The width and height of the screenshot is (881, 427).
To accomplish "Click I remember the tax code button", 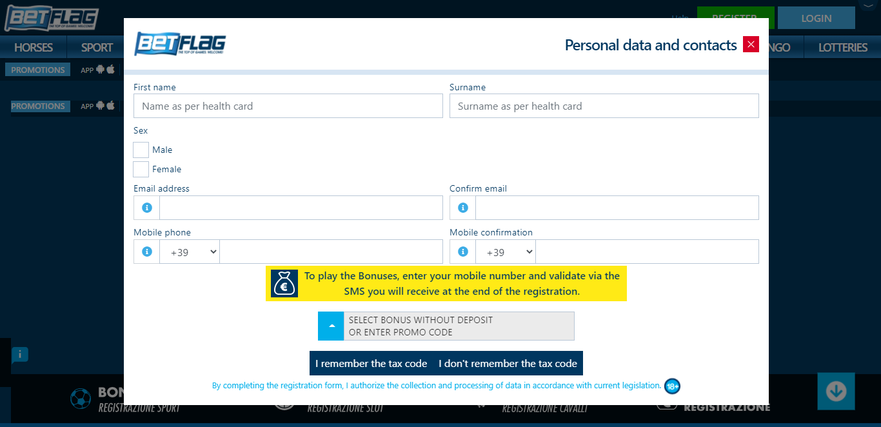I will (371, 364).
